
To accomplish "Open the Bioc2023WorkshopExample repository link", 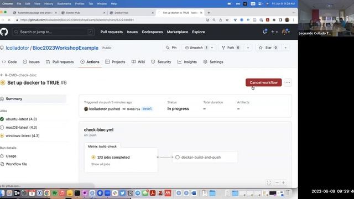I will pyautogui.click(x=65, y=48).
